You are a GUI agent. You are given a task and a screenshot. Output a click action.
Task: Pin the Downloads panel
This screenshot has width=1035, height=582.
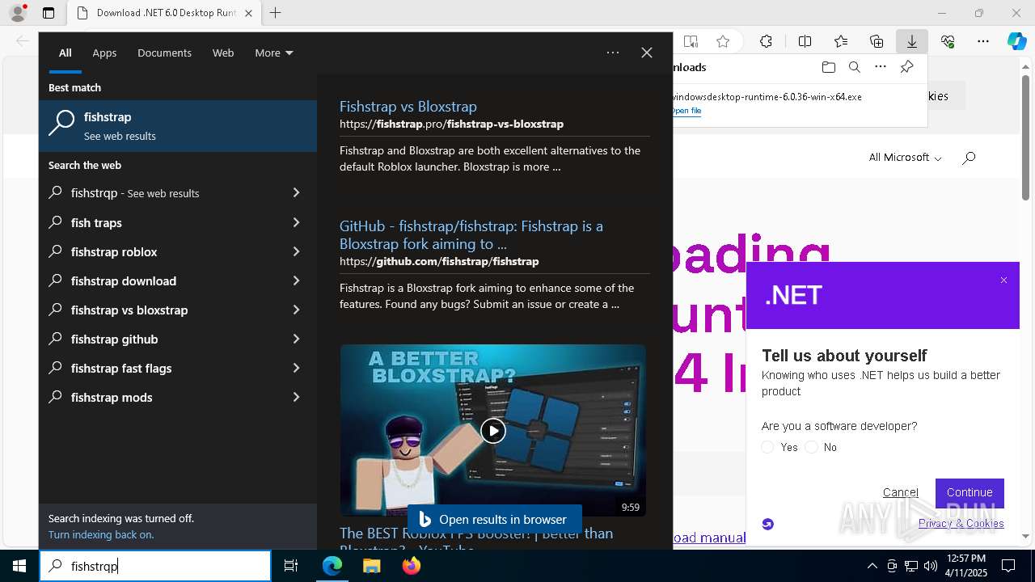[x=907, y=67]
